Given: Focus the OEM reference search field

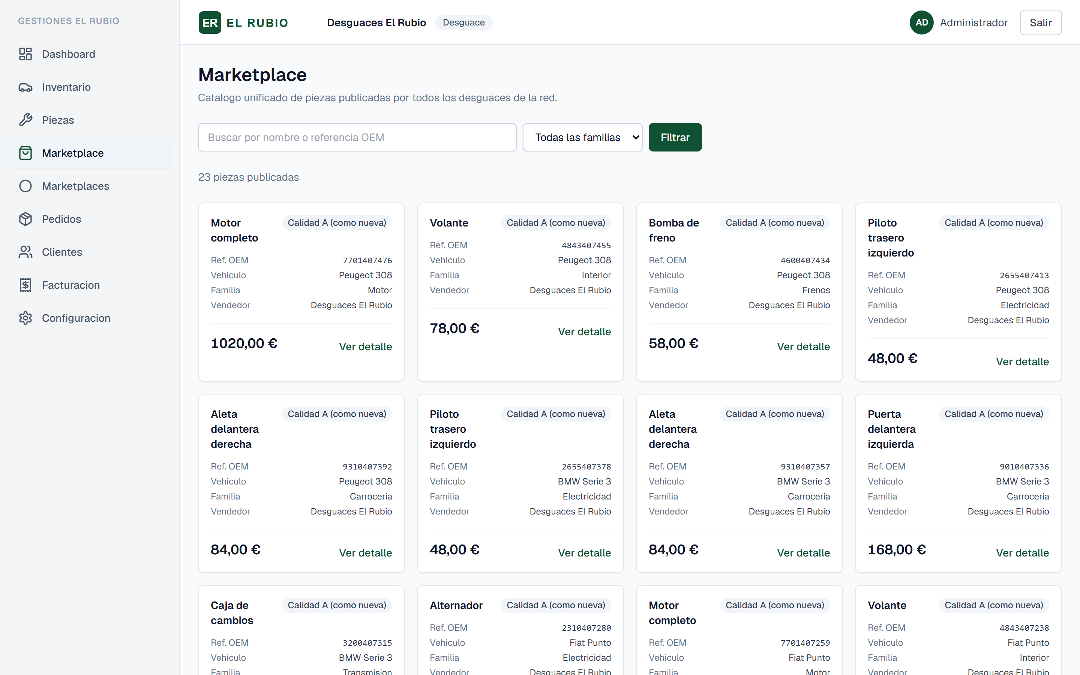Looking at the screenshot, I should [357, 138].
